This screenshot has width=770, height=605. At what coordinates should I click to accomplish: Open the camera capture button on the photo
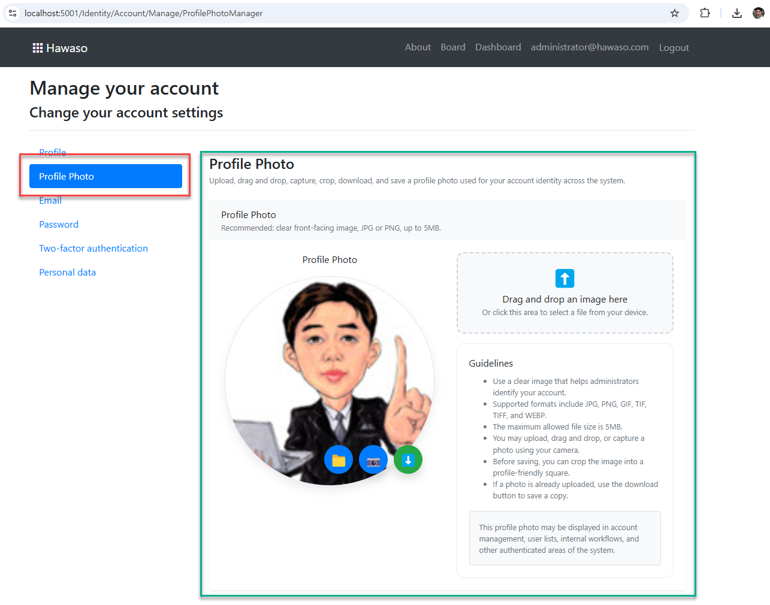(373, 460)
